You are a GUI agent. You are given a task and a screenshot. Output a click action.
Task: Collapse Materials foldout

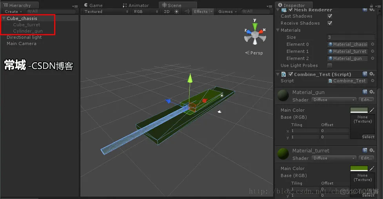[278, 30]
